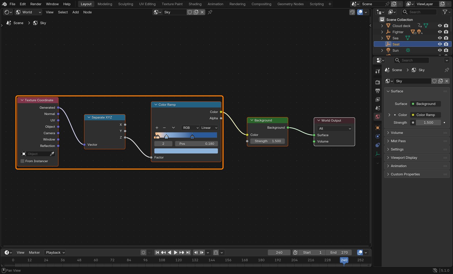
Task: Hide Cloud deck in the viewport
Action: click(x=440, y=26)
